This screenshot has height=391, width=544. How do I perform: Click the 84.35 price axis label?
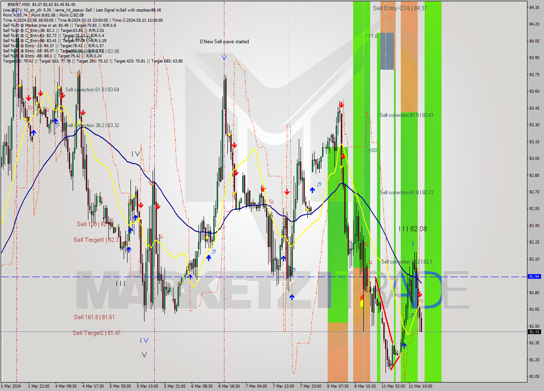[535, 7]
